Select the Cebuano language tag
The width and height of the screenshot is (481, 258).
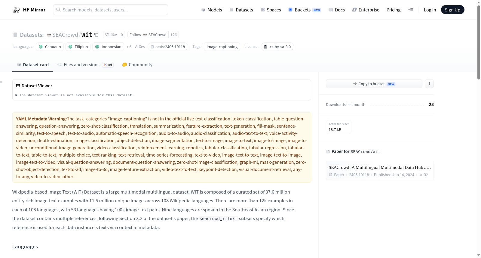click(50, 47)
